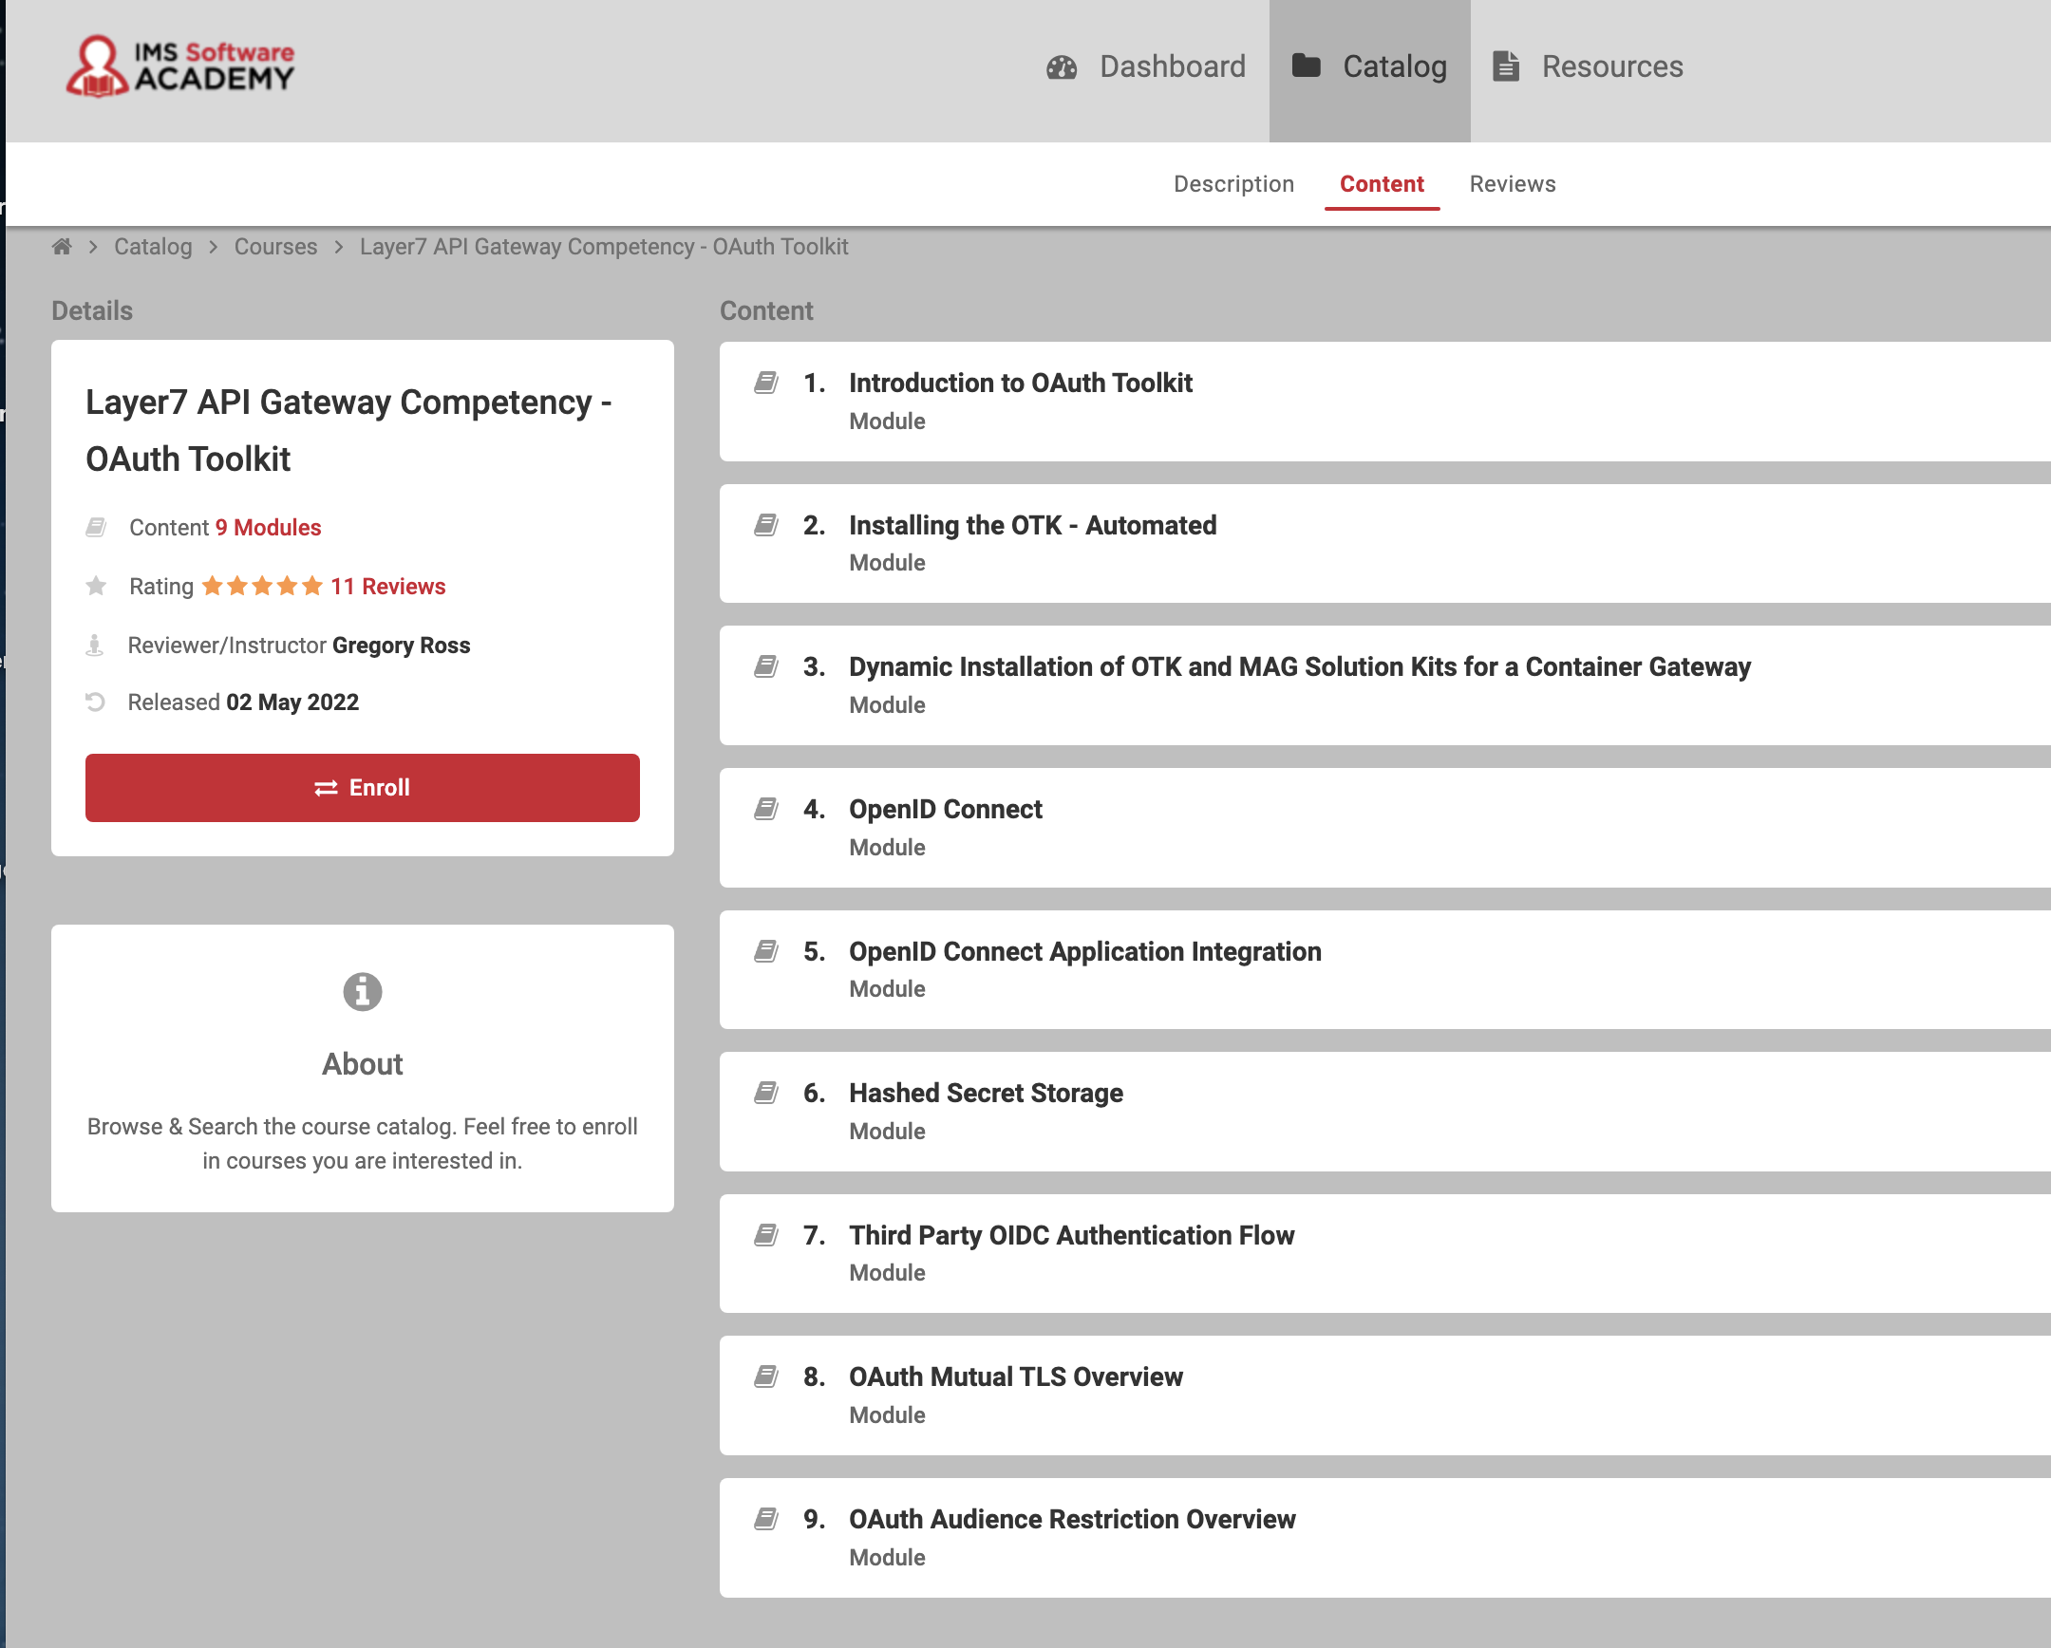The image size is (2051, 1648).
Task: Open Resources via its document icon
Action: coord(1508,66)
